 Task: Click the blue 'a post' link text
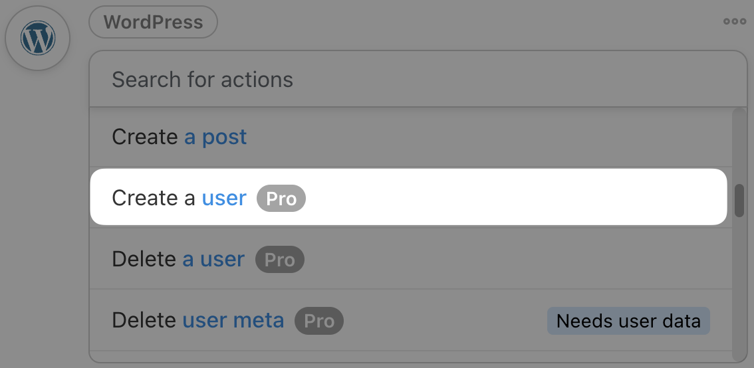coord(215,137)
